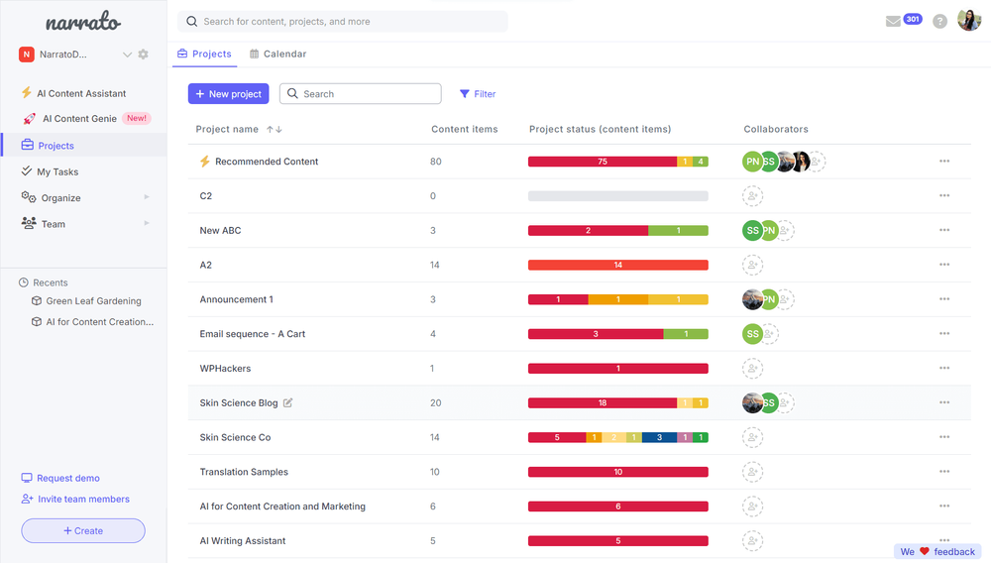The width and height of the screenshot is (991, 563).
Task: Click the blue 3 segment of Skin Science Co status
Action: pyautogui.click(x=659, y=437)
